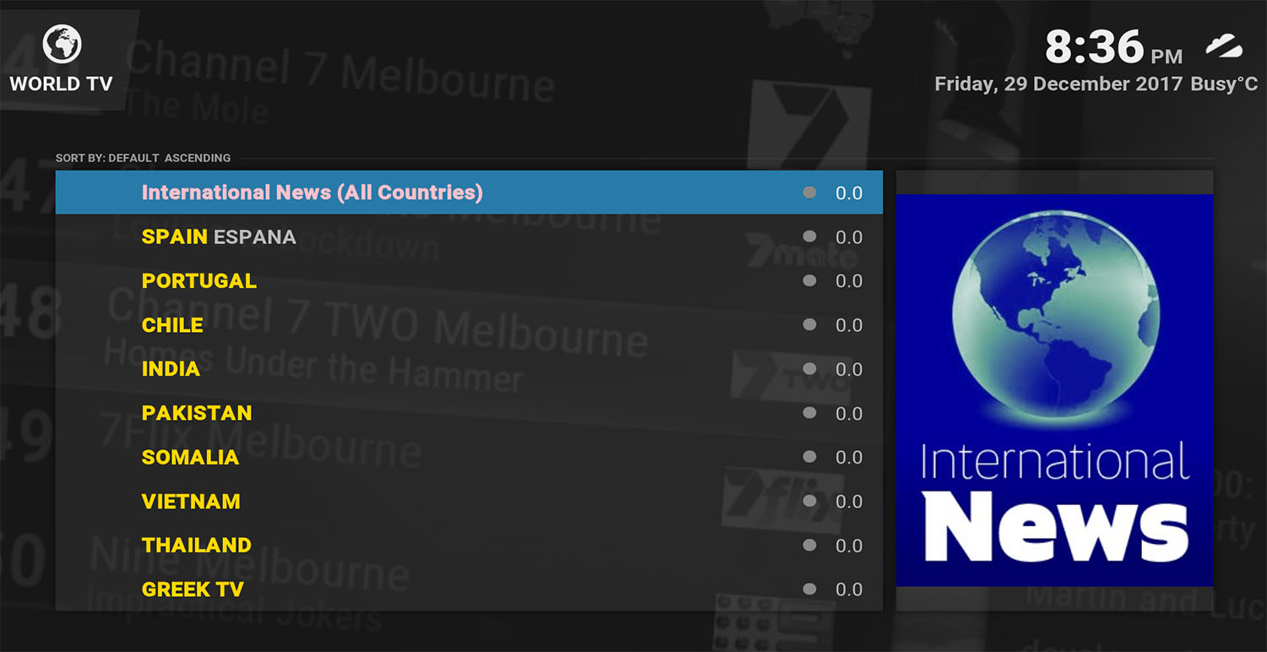Click the Busy°C weather status
The width and height of the screenshot is (1267, 652).
tap(1224, 84)
